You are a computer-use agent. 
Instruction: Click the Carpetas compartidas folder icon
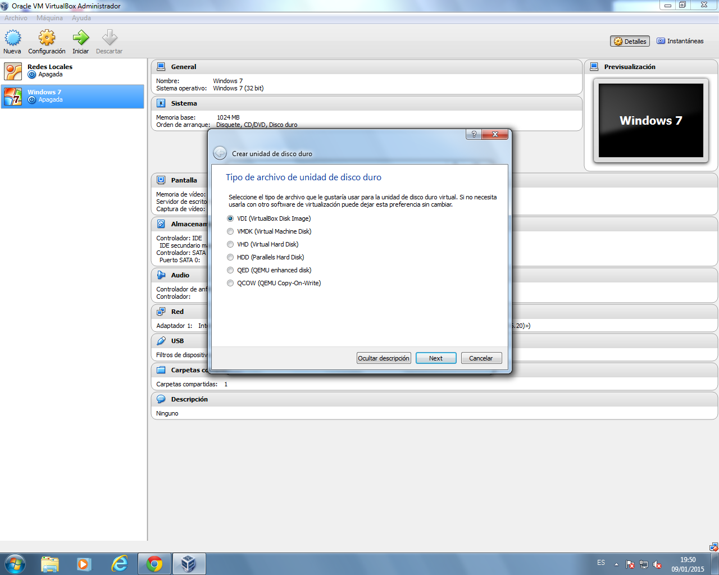[x=161, y=370]
